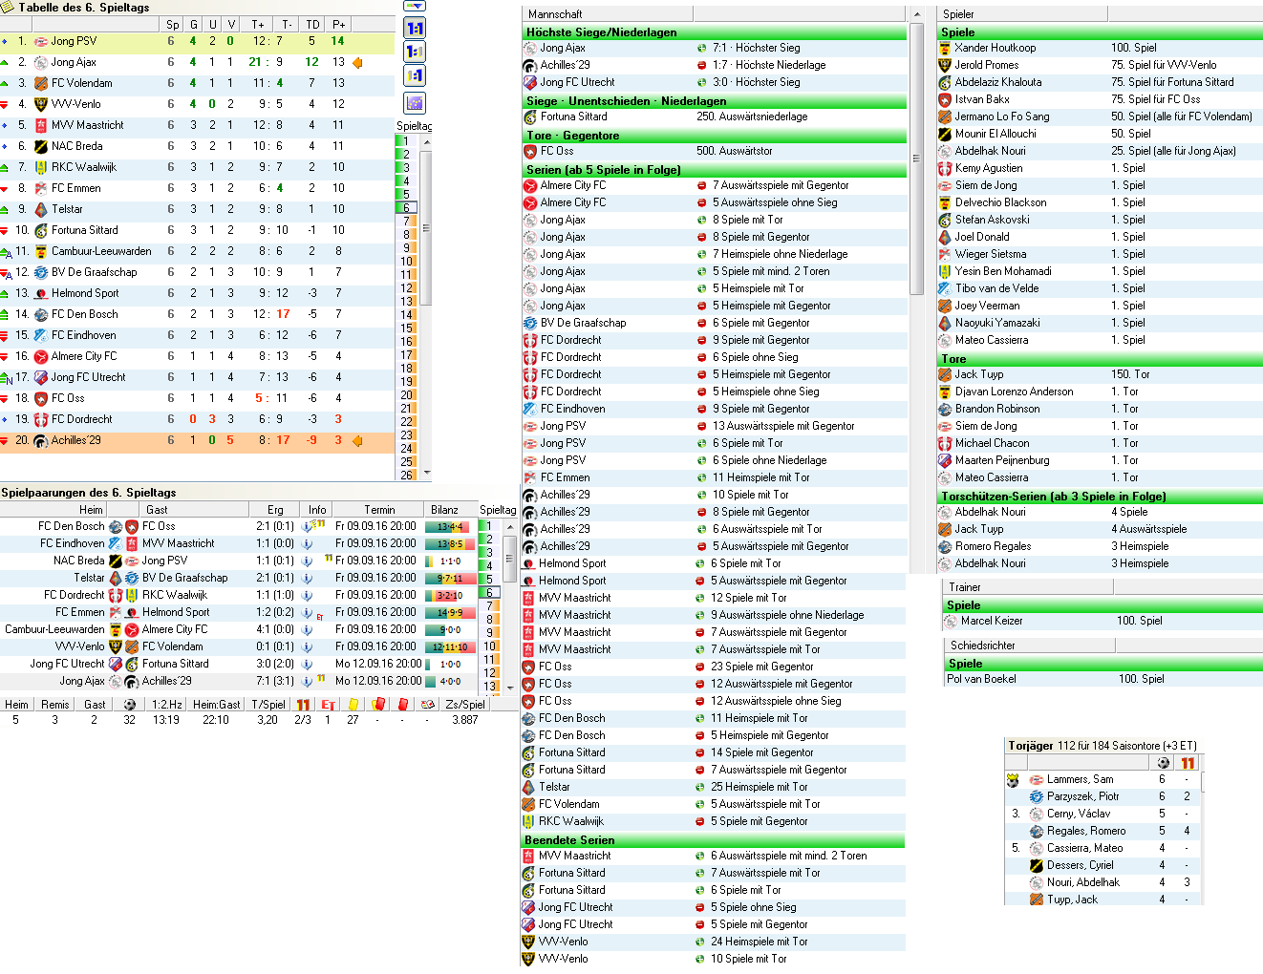Sort league table by the P+ column header

coord(338,24)
